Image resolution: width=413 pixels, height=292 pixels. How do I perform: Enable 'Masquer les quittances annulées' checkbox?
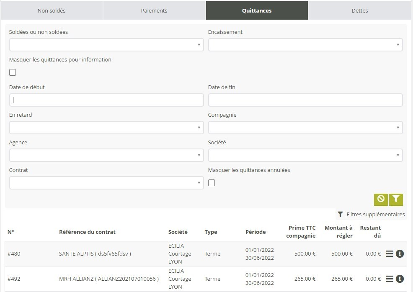(x=212, y=183)
